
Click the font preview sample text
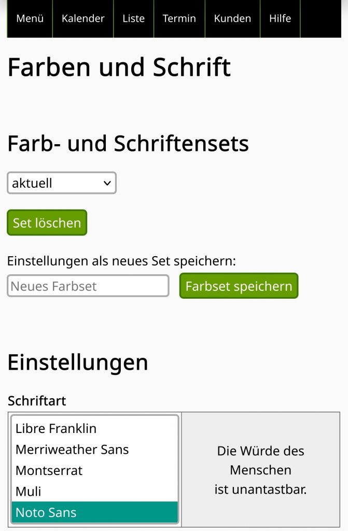(260, 470)
